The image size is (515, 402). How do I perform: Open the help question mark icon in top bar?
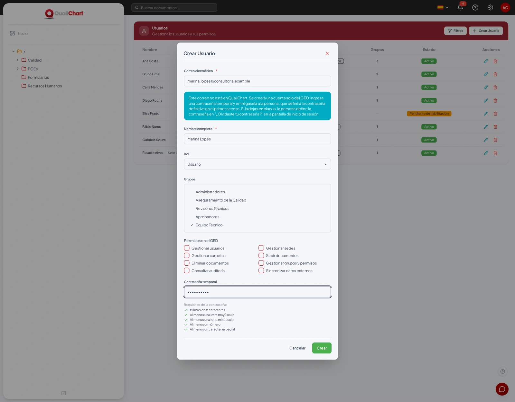pyautogui.click(x=475, y=7)
